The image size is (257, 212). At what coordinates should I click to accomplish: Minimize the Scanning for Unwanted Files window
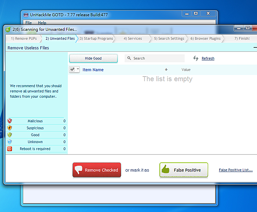tap(239, 28)
